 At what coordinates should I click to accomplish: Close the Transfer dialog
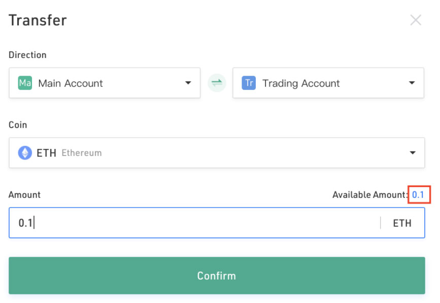(416, 20)
